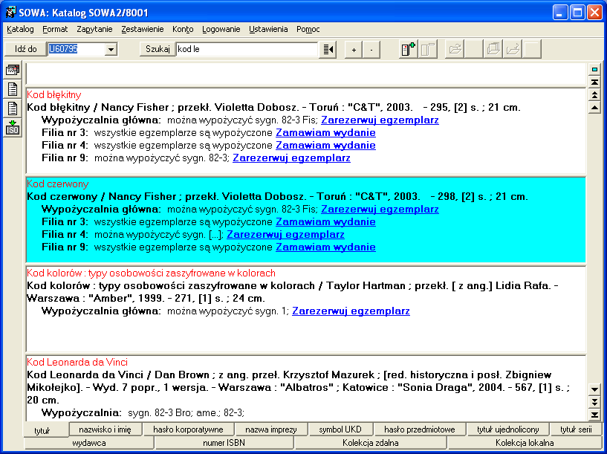This screenshot has width=607, height=454.
Task: Order Kod błękitny edition at Filia nr 3
Action: [325, 133]
